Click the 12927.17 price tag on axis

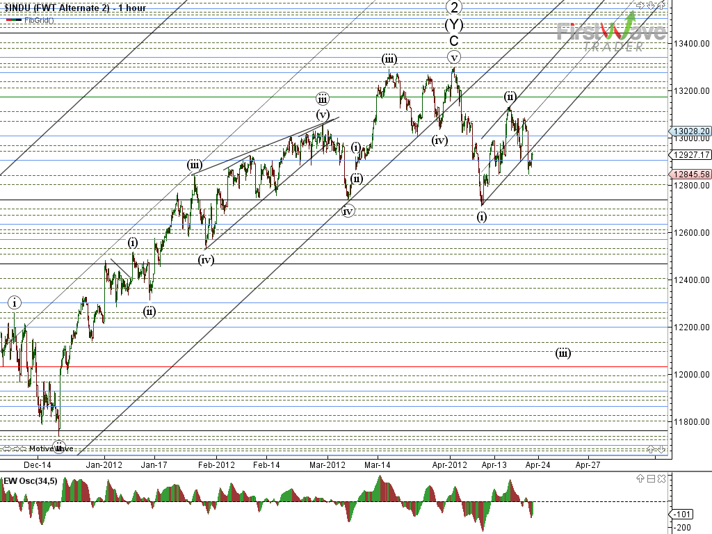tap(690, 155)
